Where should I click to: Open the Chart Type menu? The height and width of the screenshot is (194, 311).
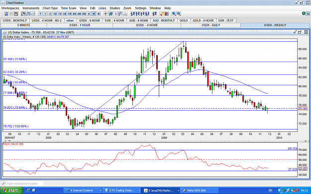tap(50, 8)
